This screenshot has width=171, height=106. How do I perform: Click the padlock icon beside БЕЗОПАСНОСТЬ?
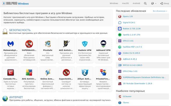pyautogui.click(x=5, y=31)
